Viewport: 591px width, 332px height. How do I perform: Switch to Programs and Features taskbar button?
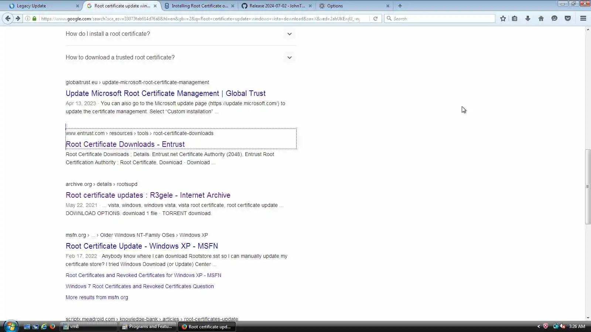(x=147, y=326)
